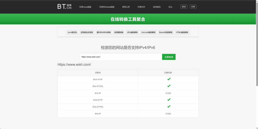
Task: Switch to Base64加密解密 tool
Action: pos(166,32)
